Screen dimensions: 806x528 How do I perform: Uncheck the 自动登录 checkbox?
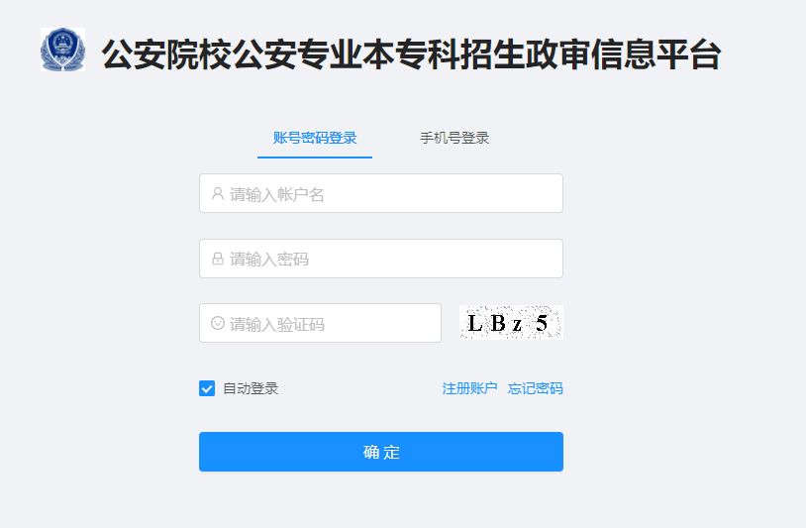click(x=207, y=388)
